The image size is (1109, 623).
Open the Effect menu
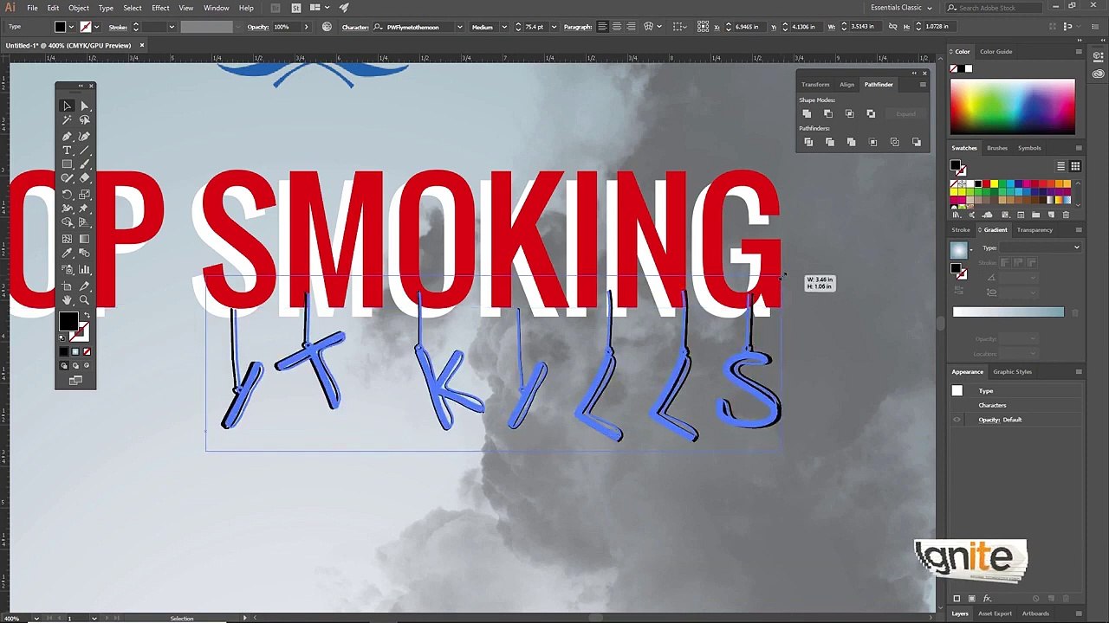tap(160, 8)
